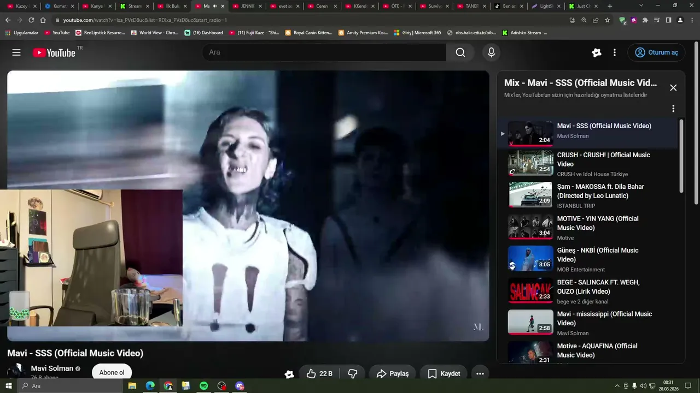Reload the current page

(x=31, y=20)
